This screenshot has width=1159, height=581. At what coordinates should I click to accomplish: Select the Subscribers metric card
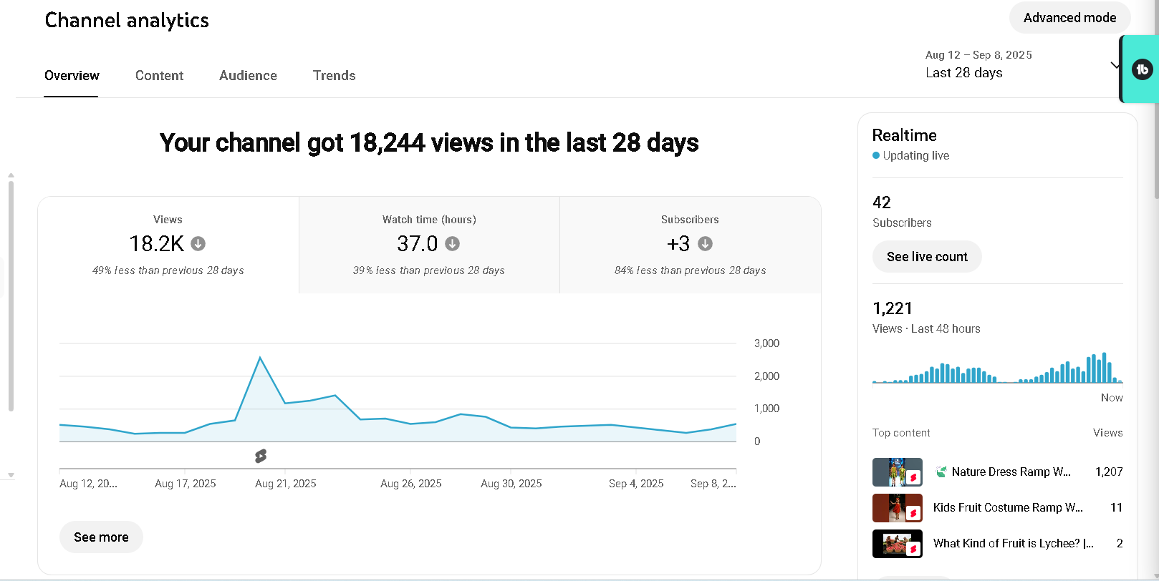click(x=690, y=244)
